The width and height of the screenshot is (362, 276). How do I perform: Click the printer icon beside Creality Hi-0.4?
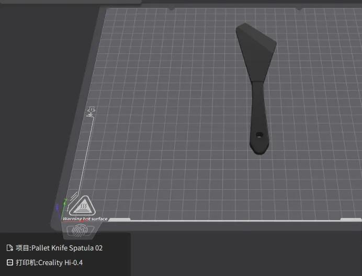click(x=10, y=262)
